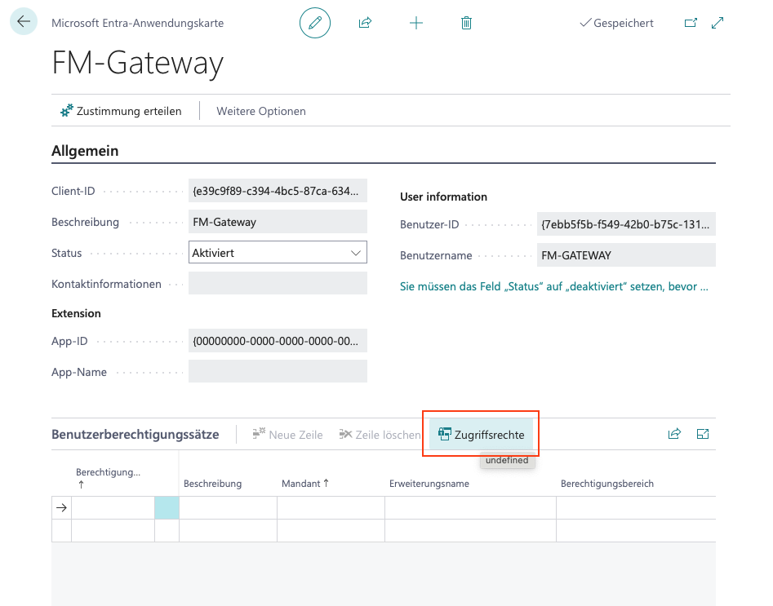The image size is (773, 606).
Task: Click the Kontaktinformationen field
Action: 278,283
